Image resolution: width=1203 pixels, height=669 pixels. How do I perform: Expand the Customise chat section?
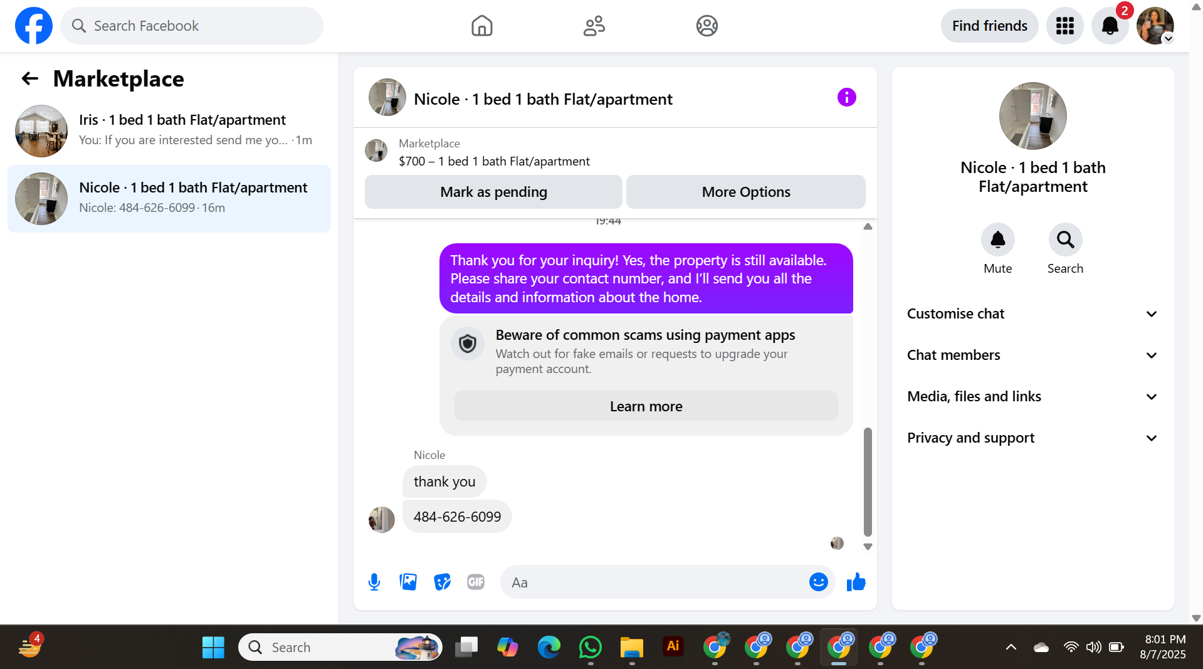pyautogui.click(x=1032, y=313)
